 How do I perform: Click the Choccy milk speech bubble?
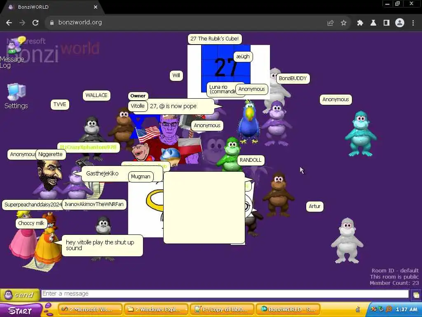pyautogui.click(x=31, y=223)
